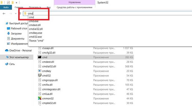This screenshot has width=192, height=106.
Task: Select the cmifw.dll file
Action: click(x=47, y=85)
